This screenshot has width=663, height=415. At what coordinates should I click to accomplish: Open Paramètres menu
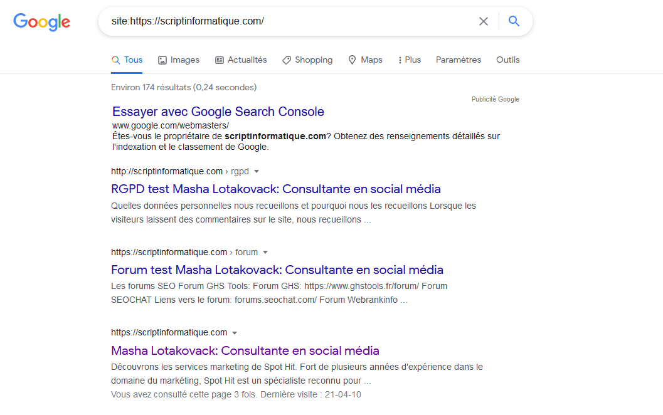pyautogui.click(x=459, y=60)
